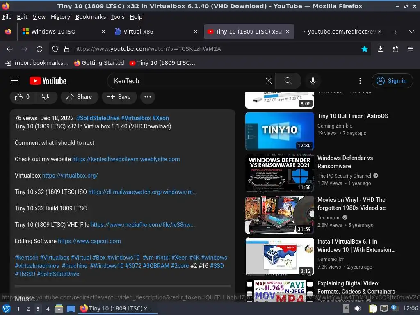Open the tracking protection shield icon

click(55, 49)
